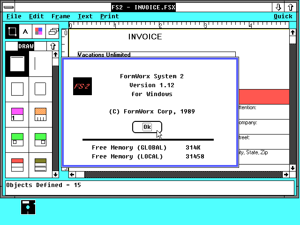This screenshot has height=225, width=300.
Task: Click the tool palette scroll down arrow
Action: click(55, 174)
